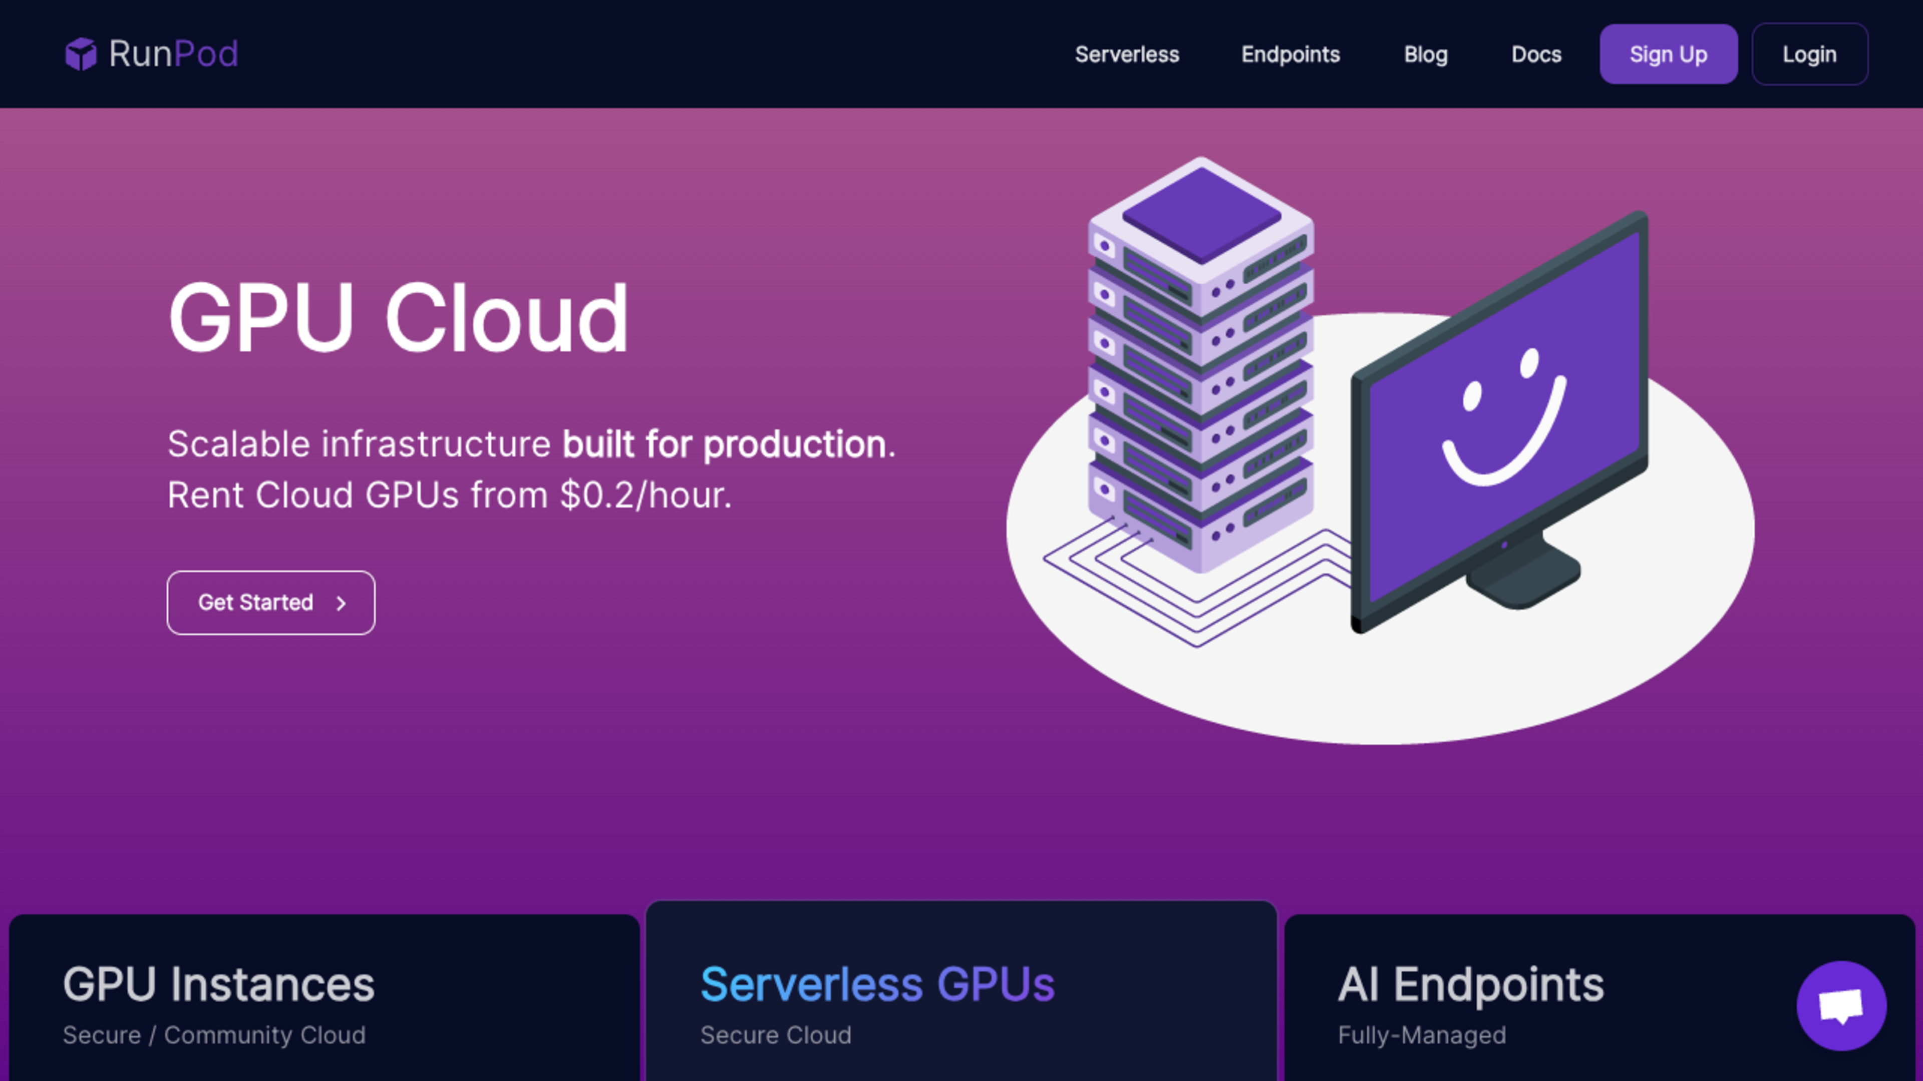Click the Secure Cloud subtitle text
The height and width of the screenshot is (1081, 1923).
(x=776, y=1035)
